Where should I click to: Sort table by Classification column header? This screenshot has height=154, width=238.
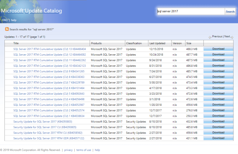click(134, 43)
